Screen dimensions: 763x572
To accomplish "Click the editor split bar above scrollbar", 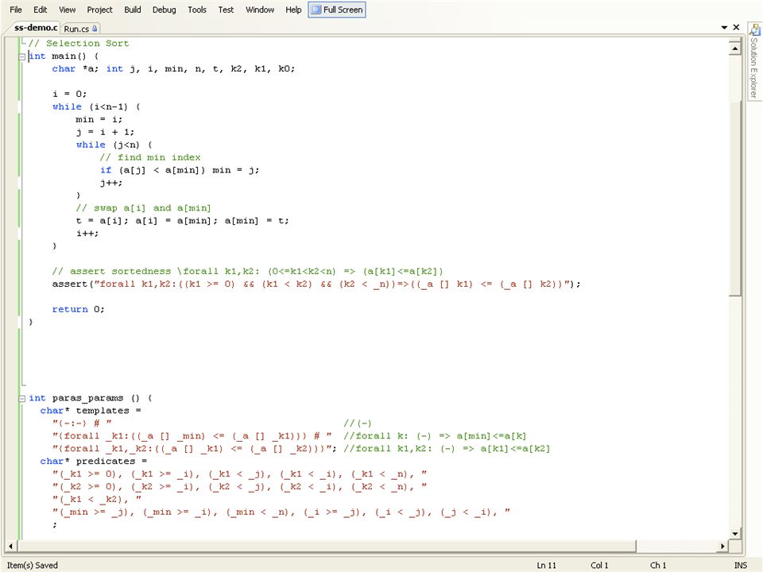I will (x=734, y=40).
